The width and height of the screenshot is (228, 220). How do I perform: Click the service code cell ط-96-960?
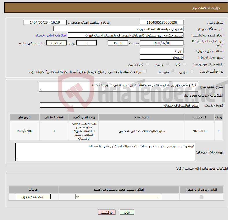(x=200, y=131)
